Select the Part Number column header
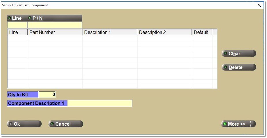The image size is (267, 138). pos(55,32)
